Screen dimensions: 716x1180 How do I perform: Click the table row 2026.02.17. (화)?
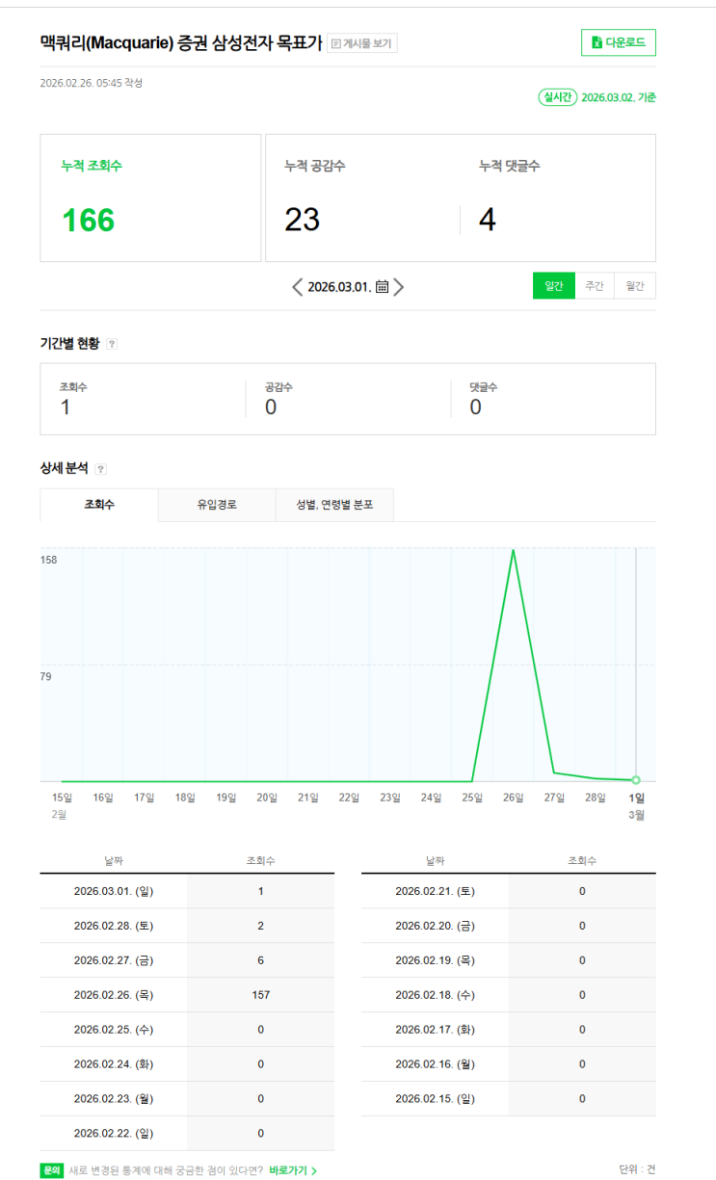click(509, 1030)
